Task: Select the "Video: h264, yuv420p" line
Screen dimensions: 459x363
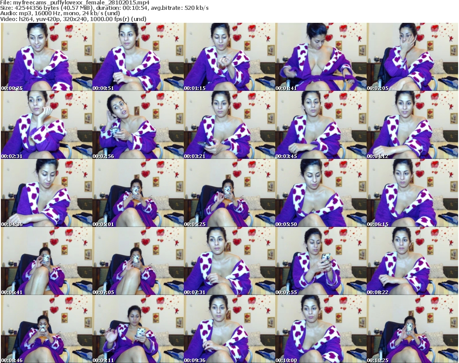Action: click(x=73, y=19)
